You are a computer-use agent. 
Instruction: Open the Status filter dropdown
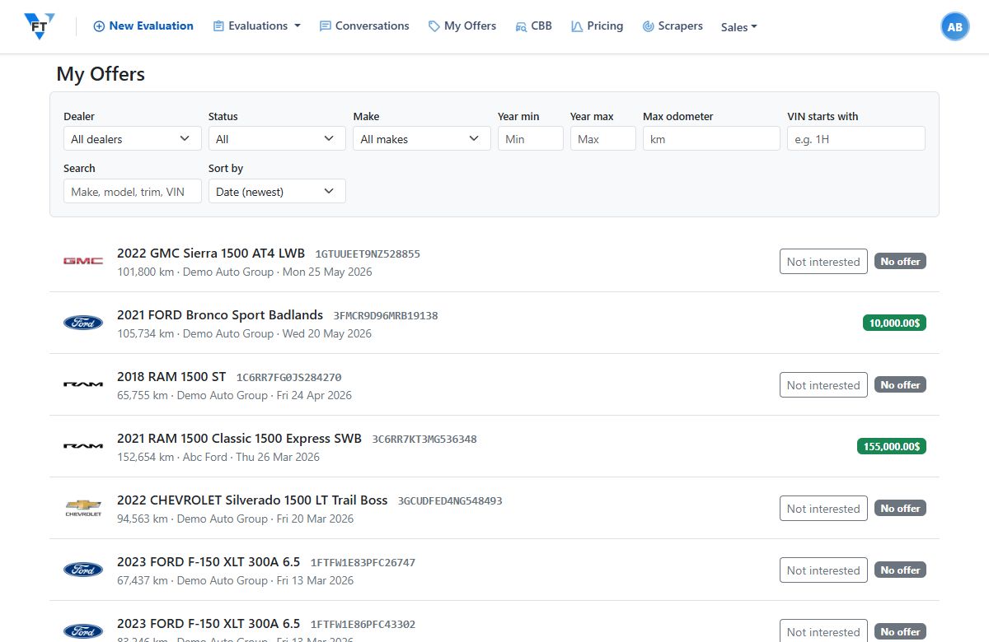277,138
